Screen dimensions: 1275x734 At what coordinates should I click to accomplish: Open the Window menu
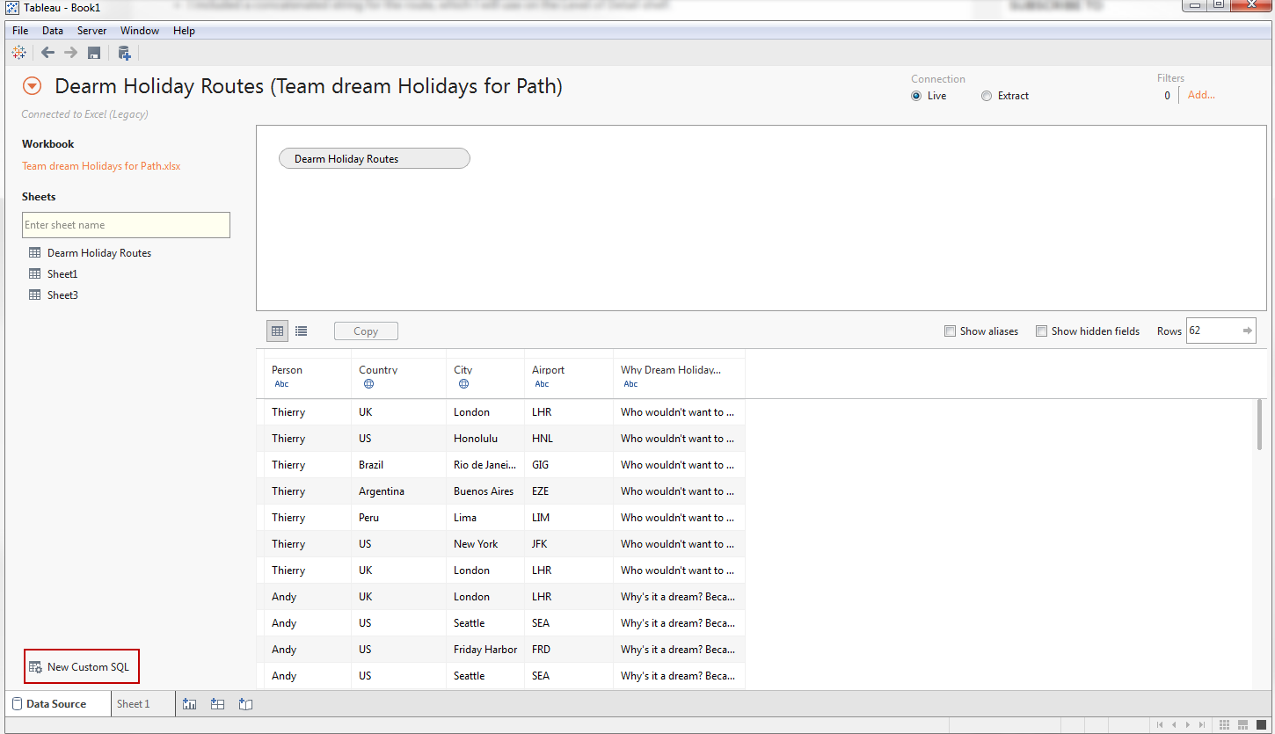pos(140,31)
